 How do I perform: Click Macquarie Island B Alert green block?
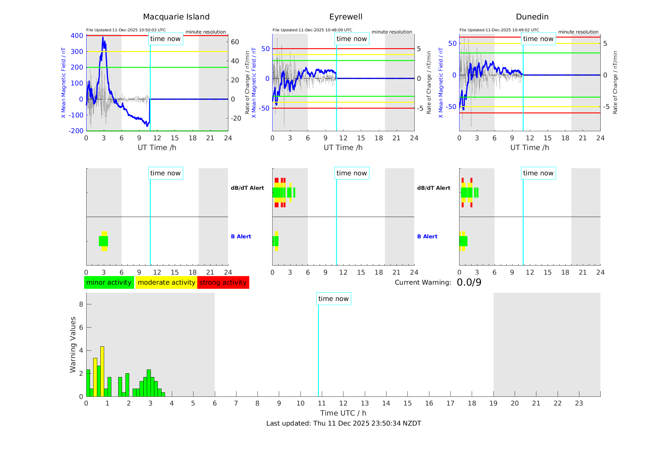(x=104, y=241)
